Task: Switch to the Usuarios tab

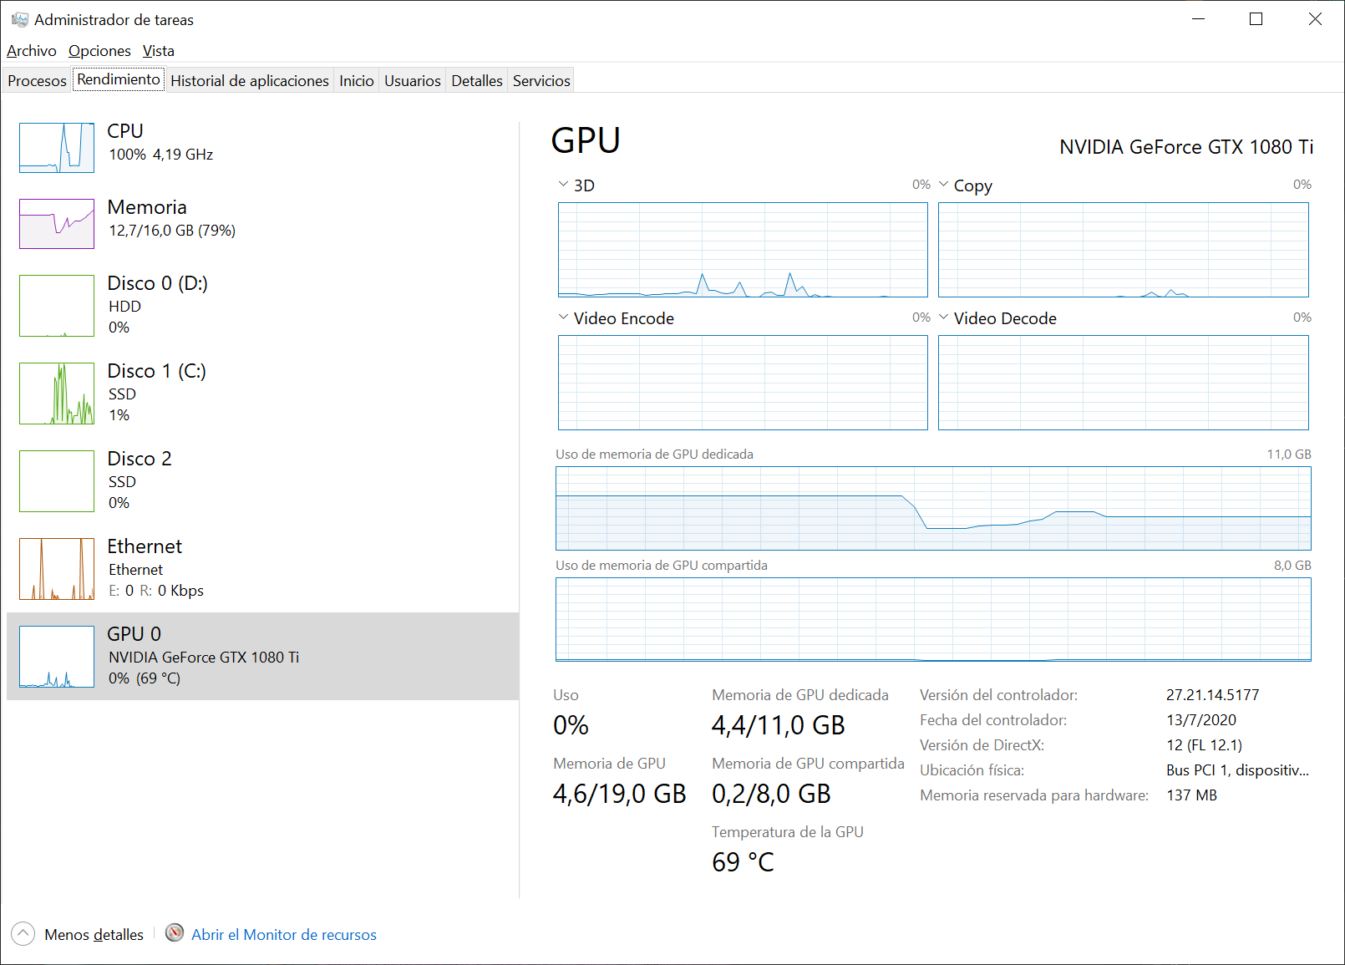Action: (413, 80)
